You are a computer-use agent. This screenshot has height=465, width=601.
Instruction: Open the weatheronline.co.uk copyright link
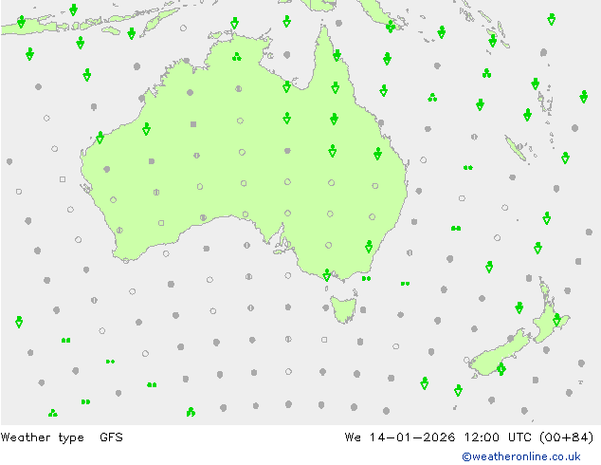521,456
